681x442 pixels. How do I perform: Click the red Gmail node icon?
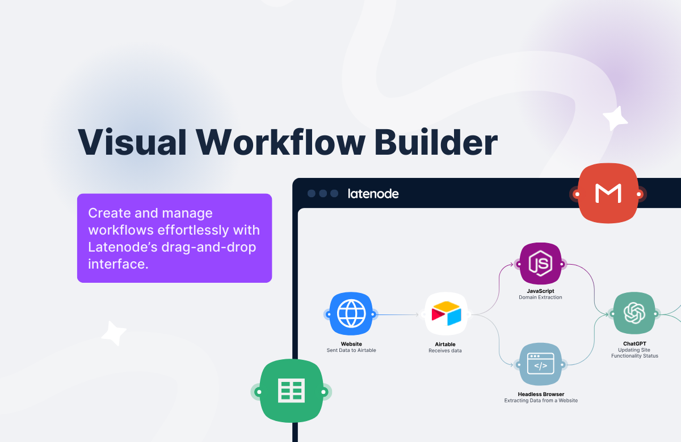tap(608, 194)
